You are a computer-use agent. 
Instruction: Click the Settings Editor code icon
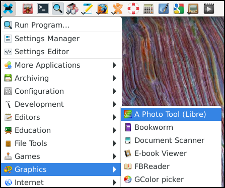click(8, 52)
